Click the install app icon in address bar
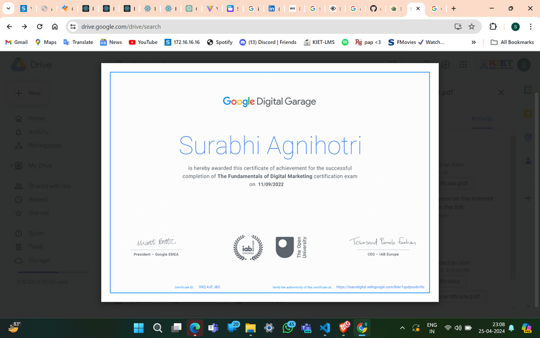This screenshot has width=540, height=338. tap(458, 26)
